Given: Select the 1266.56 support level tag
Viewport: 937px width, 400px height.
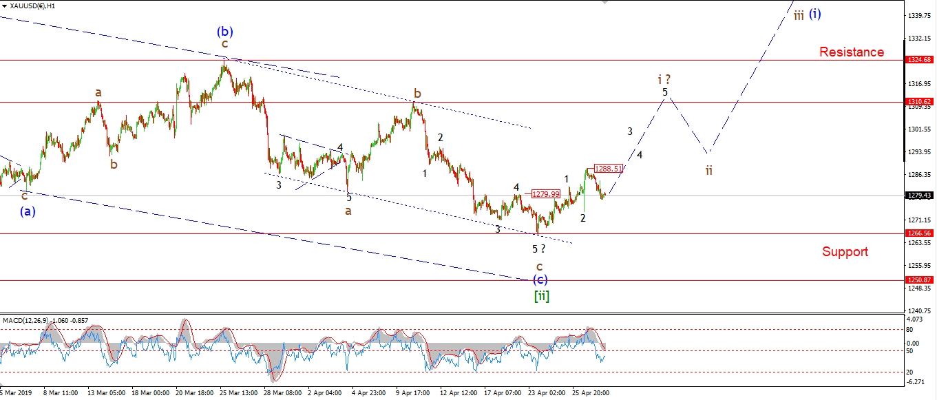Looking at the screenshot, I should click(920, 233).
